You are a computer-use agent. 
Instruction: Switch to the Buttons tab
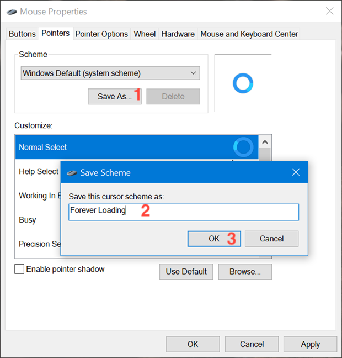[22, 34]
